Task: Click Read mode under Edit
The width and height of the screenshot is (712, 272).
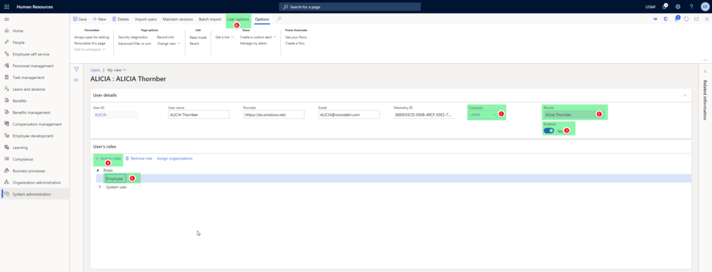Action: pyautogui.click(x=198, y=37)
